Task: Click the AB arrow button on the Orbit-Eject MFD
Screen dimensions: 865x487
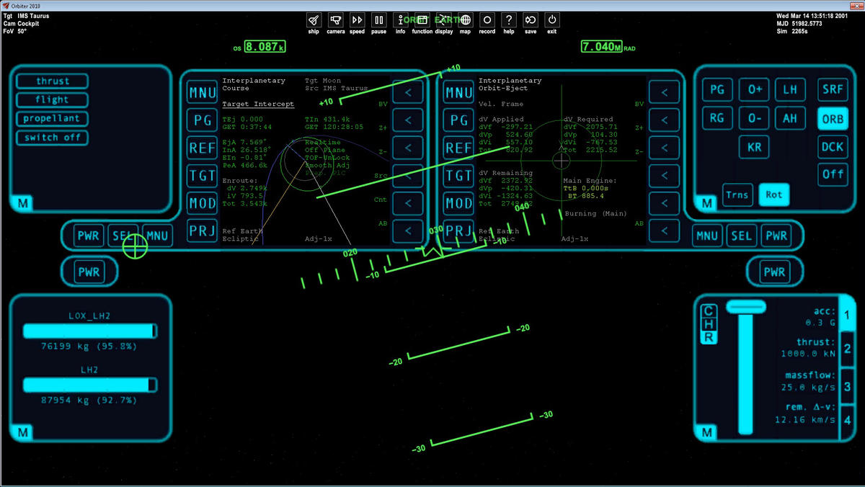Action: (x=664, y=231)
